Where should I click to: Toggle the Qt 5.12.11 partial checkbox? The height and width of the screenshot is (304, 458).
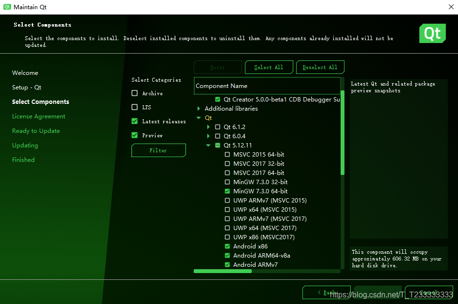coord(217,145)
